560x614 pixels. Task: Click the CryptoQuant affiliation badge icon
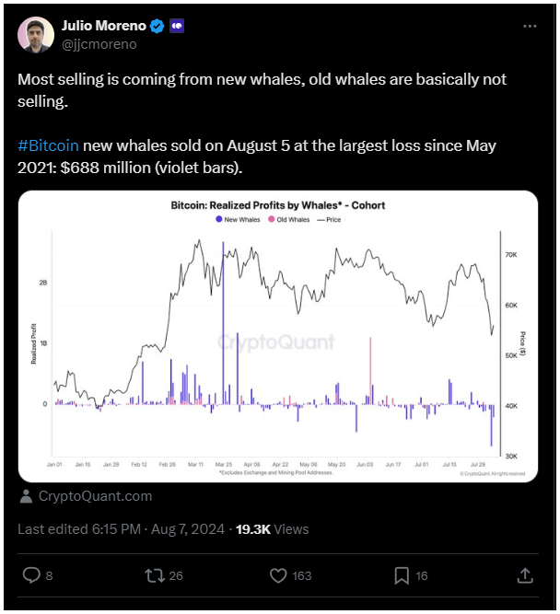click(177, 27)
